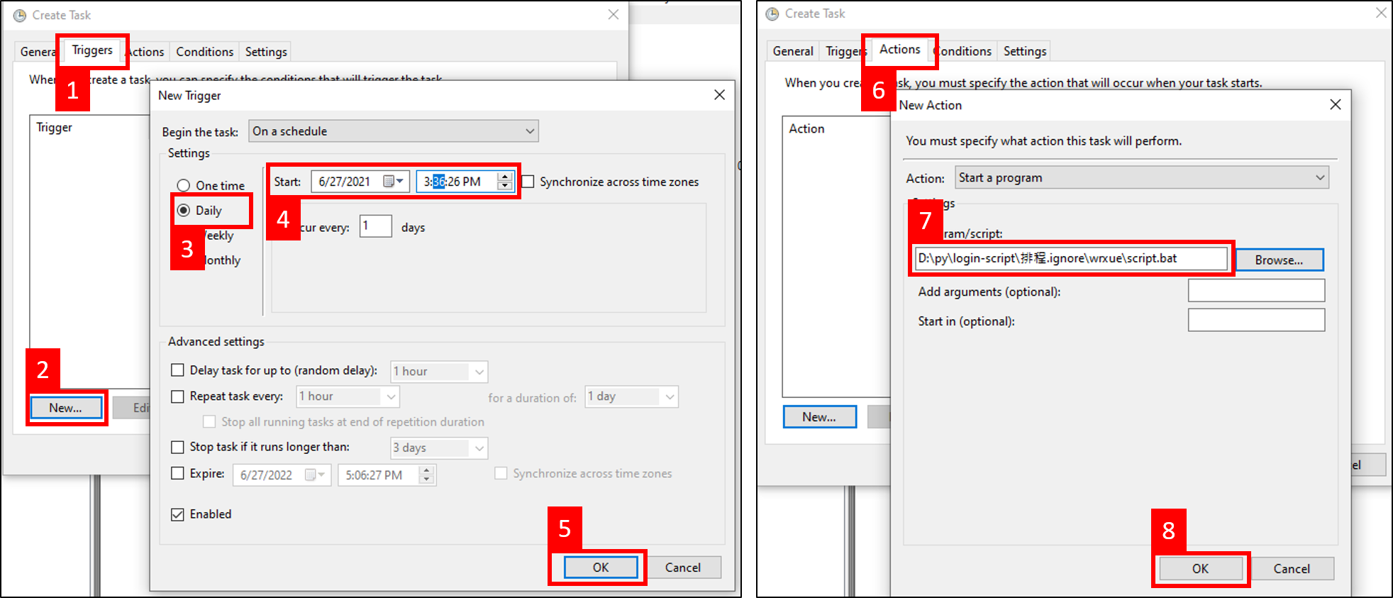Open the Action dropdown showing Start a program
The image size is (1393, 598).
point(1142,177)
